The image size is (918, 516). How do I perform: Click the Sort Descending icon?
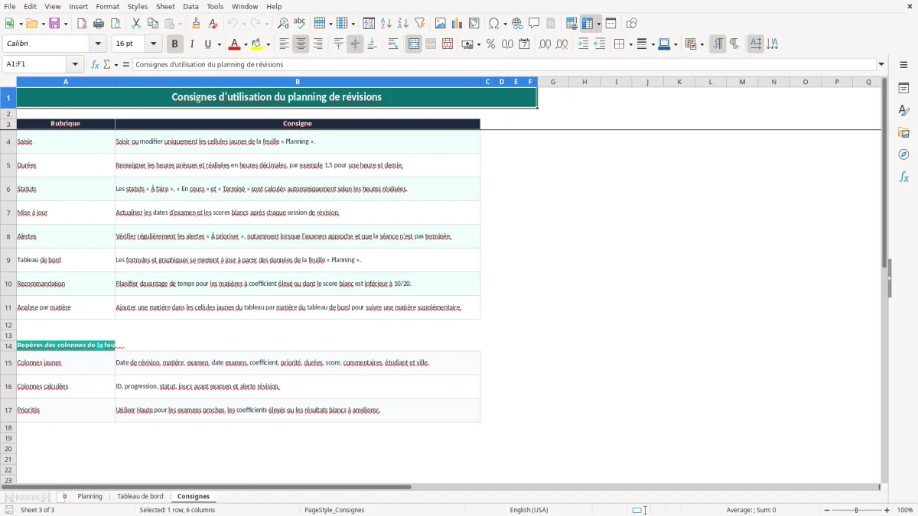pos(403,24)
